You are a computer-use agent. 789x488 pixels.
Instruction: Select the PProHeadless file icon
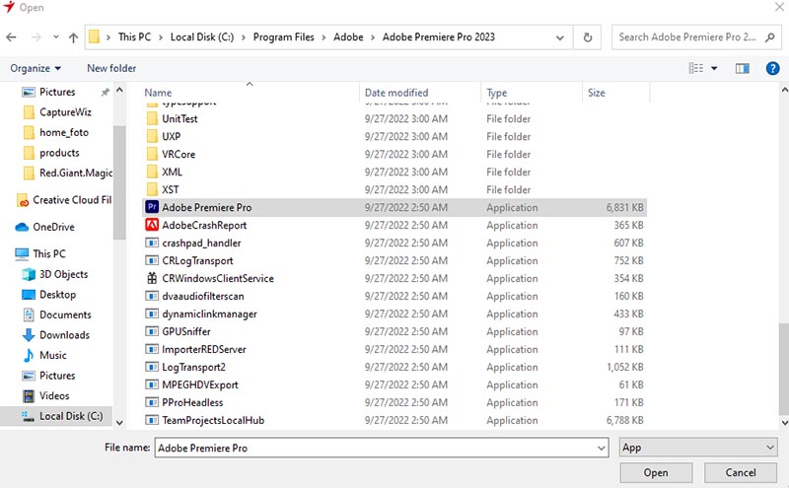[152, 402]
